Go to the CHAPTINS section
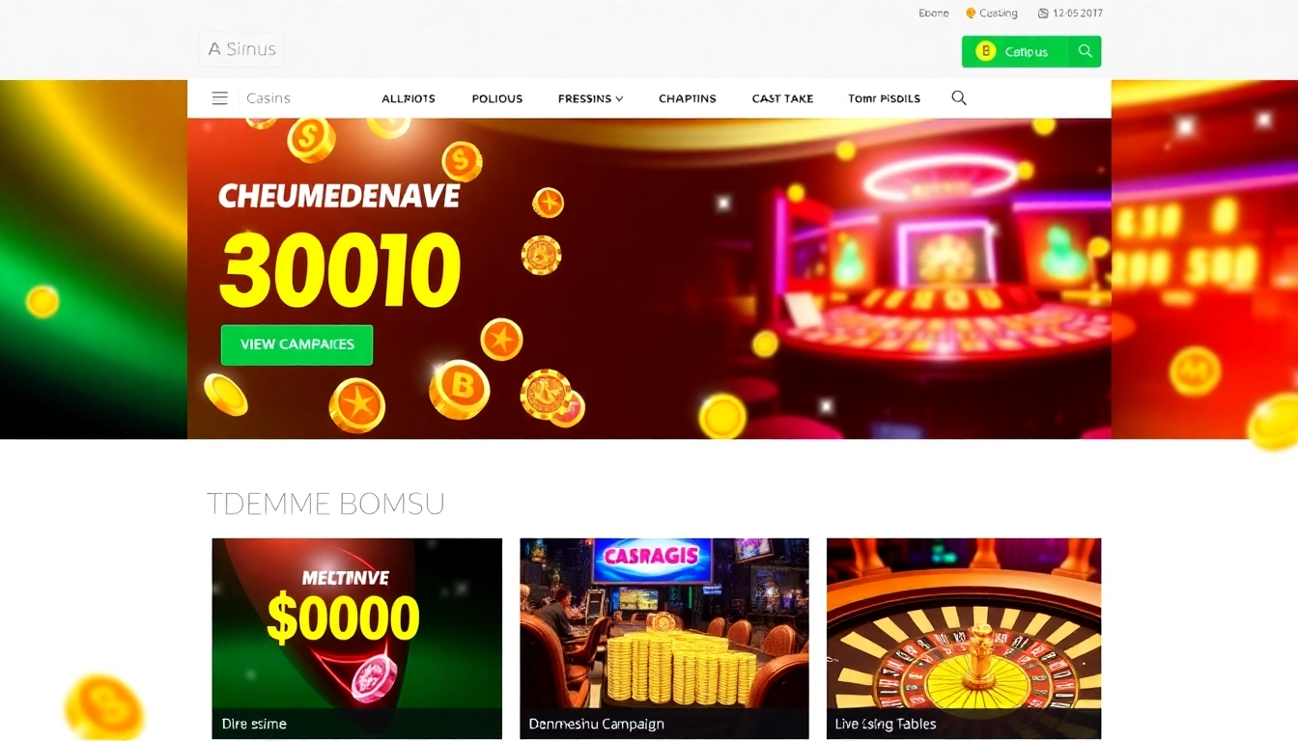This screenshot has width=1298, height=741. point(688,98)
